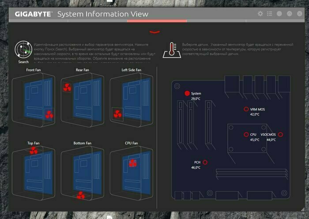Select the Left Side Fan red icon

[x=118, y=114]
